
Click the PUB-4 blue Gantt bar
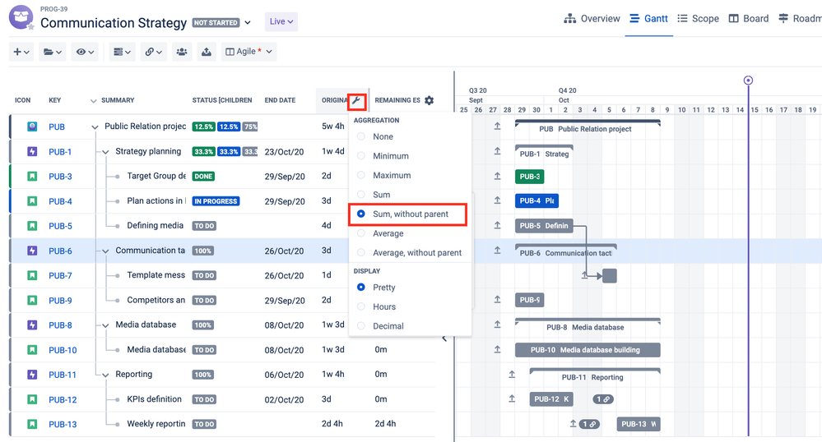(536, 200)
